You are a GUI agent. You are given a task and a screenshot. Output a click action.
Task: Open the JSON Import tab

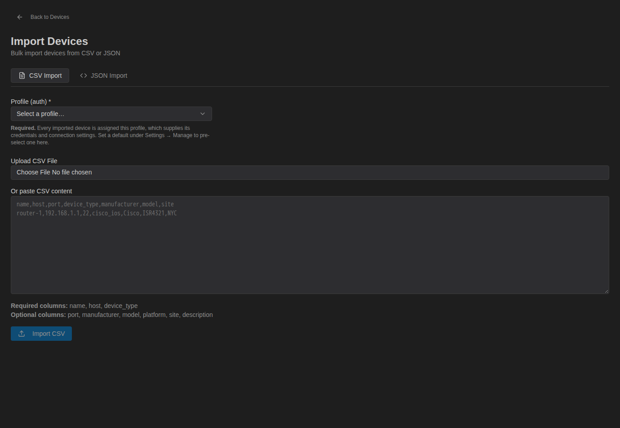[103, 76]
